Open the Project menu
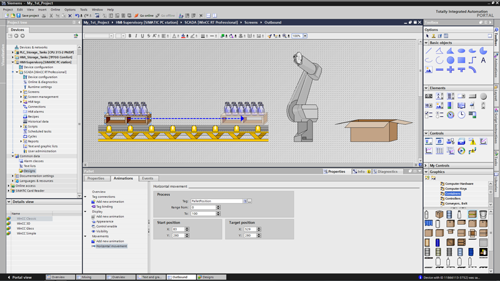500x281 pixels. point(7,9)
